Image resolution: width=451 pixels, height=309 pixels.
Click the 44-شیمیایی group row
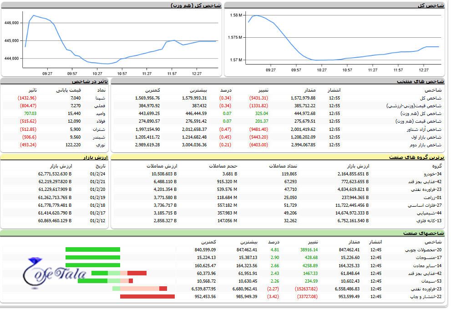[428, 213]
